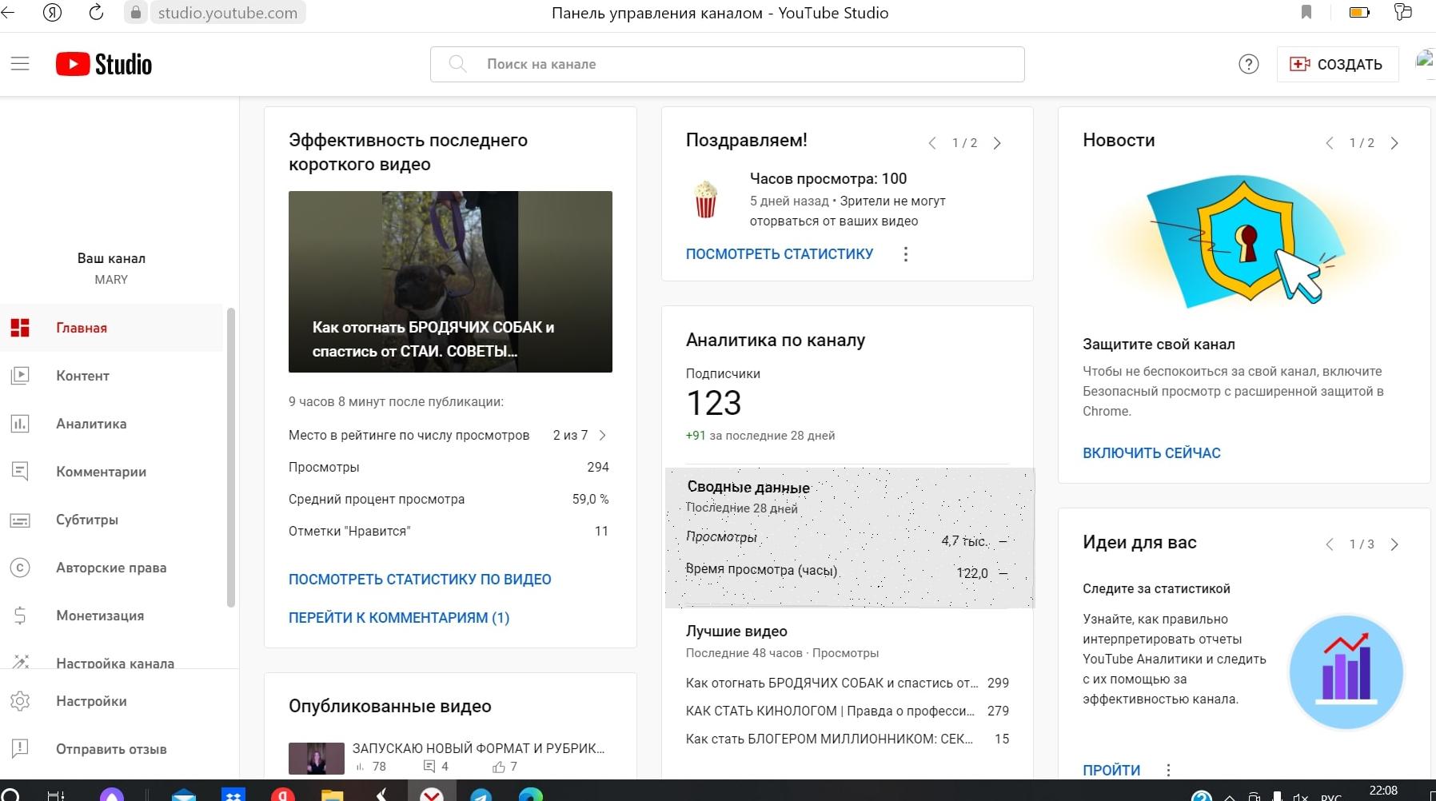
Task: Open Аналитика in the sidebar
Action: tap(111, 424)
